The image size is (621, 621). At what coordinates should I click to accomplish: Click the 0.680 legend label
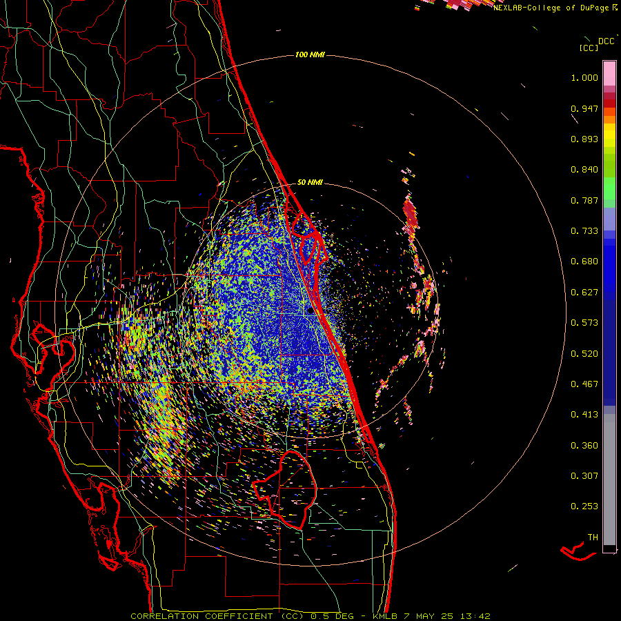pos(584,262)
